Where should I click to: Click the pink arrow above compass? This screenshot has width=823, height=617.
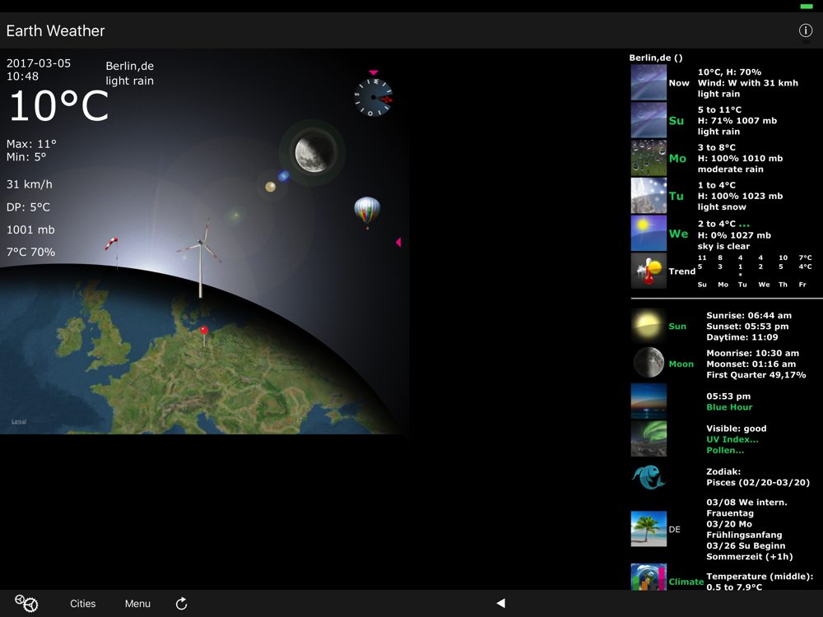pyautogui.click(x=374, y=72)
